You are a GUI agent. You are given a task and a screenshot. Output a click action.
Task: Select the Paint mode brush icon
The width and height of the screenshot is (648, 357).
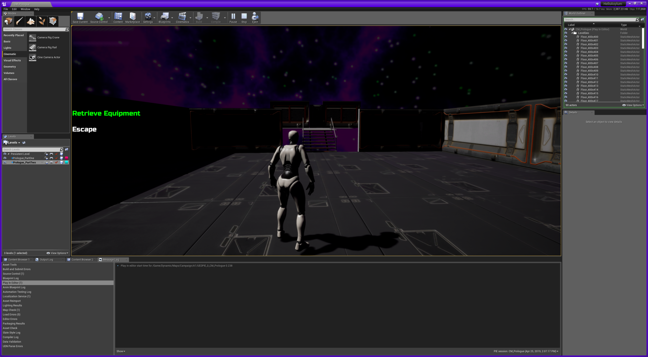[x=20, y=21]
